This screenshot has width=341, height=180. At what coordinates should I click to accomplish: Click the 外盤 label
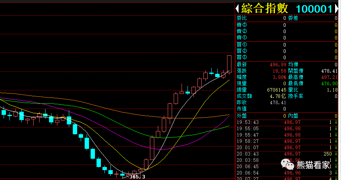[242, 116]
